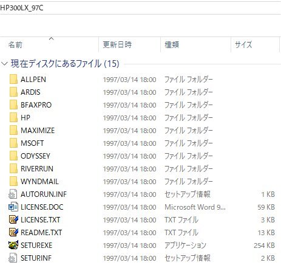This screenshot has height=268, width=281.
Task: Click the BFAXPRO folder icon
Action: pos(13,105)
